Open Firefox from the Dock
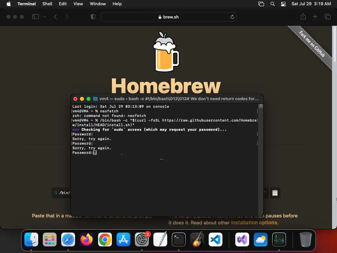 click(x=87, y=239)
